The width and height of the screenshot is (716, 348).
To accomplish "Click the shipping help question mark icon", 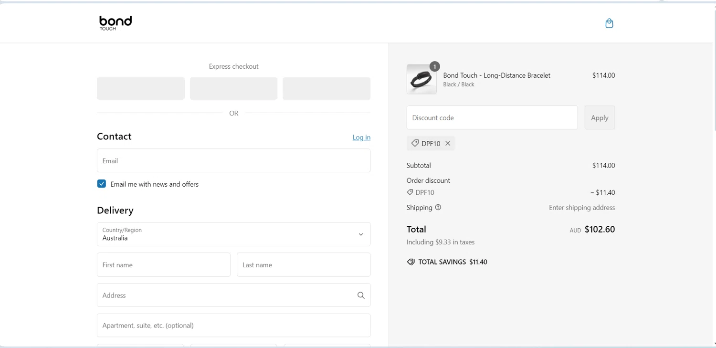I will 438,207.
